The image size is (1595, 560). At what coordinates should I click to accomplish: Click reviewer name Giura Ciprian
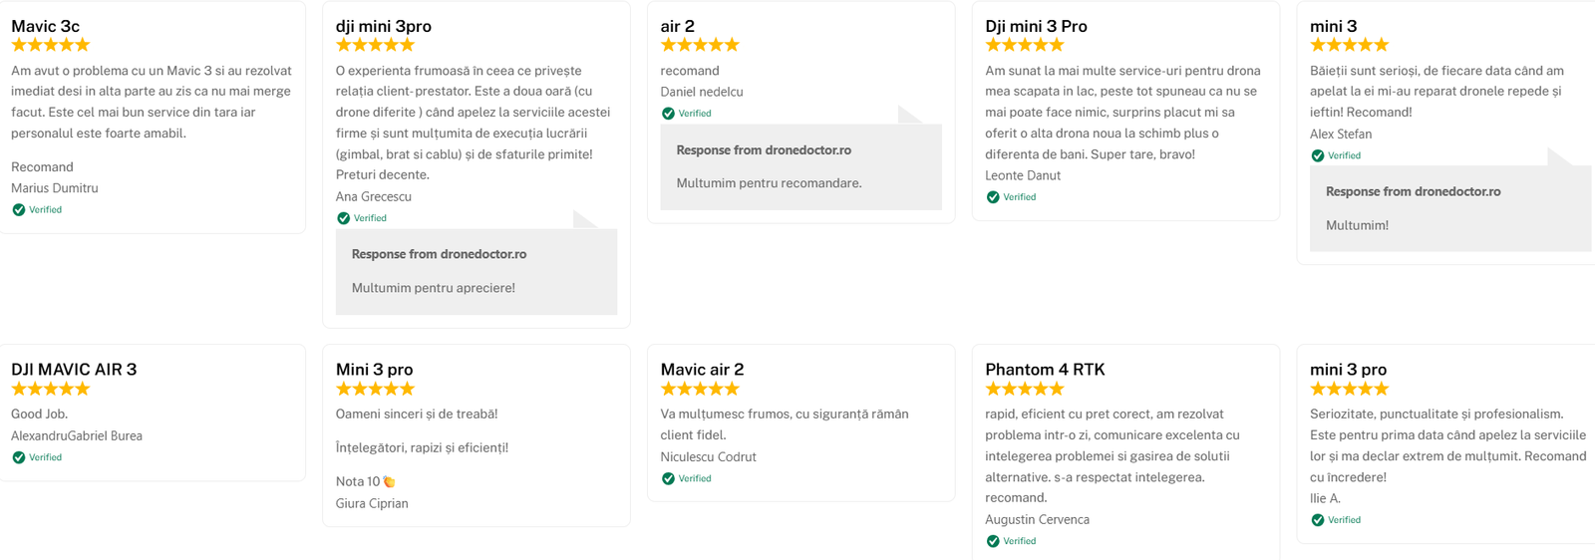tap(372, 503)
